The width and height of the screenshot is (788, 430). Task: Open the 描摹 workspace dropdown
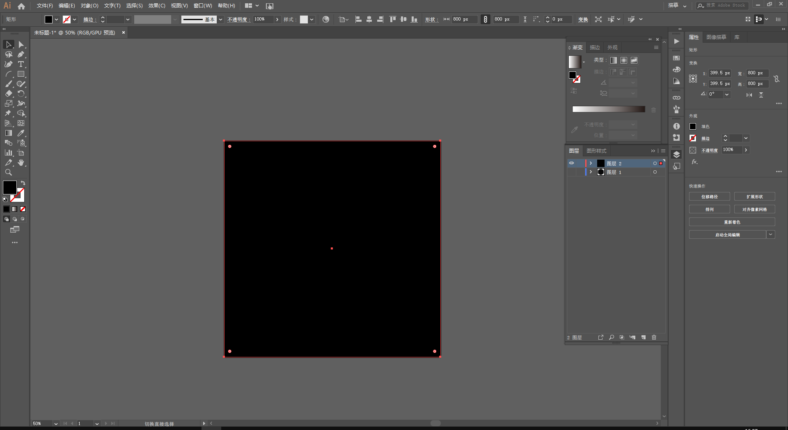677,5
